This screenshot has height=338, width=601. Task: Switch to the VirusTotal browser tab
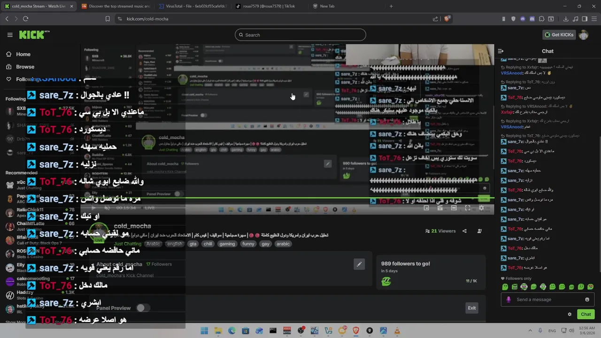[193, 6]
